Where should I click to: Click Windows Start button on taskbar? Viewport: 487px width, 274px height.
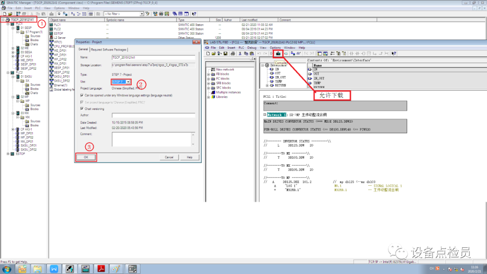(6, 269)
